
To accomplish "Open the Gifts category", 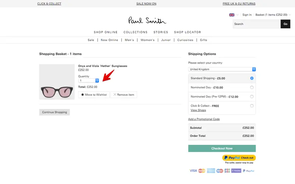I will (204, 40).
